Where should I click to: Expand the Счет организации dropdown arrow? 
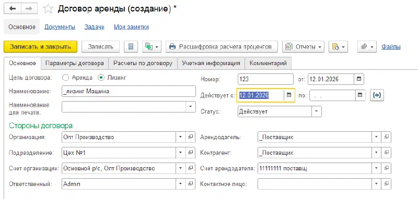coord(180,168)
